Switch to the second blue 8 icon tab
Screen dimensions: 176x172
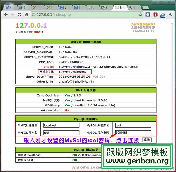79,8
